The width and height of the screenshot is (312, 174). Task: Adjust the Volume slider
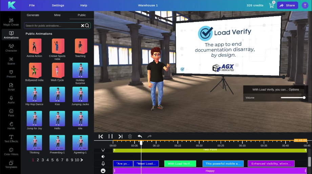tap(293, 98)
